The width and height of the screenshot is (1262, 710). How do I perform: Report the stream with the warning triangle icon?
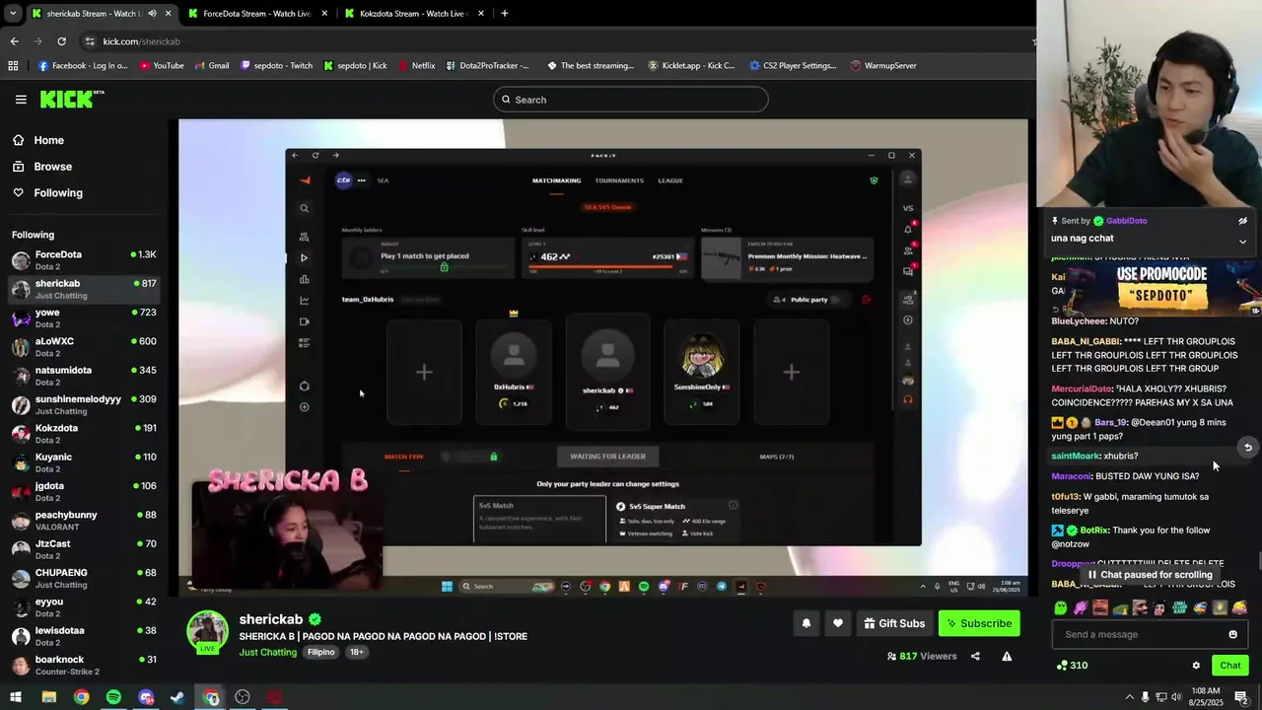1007,656
